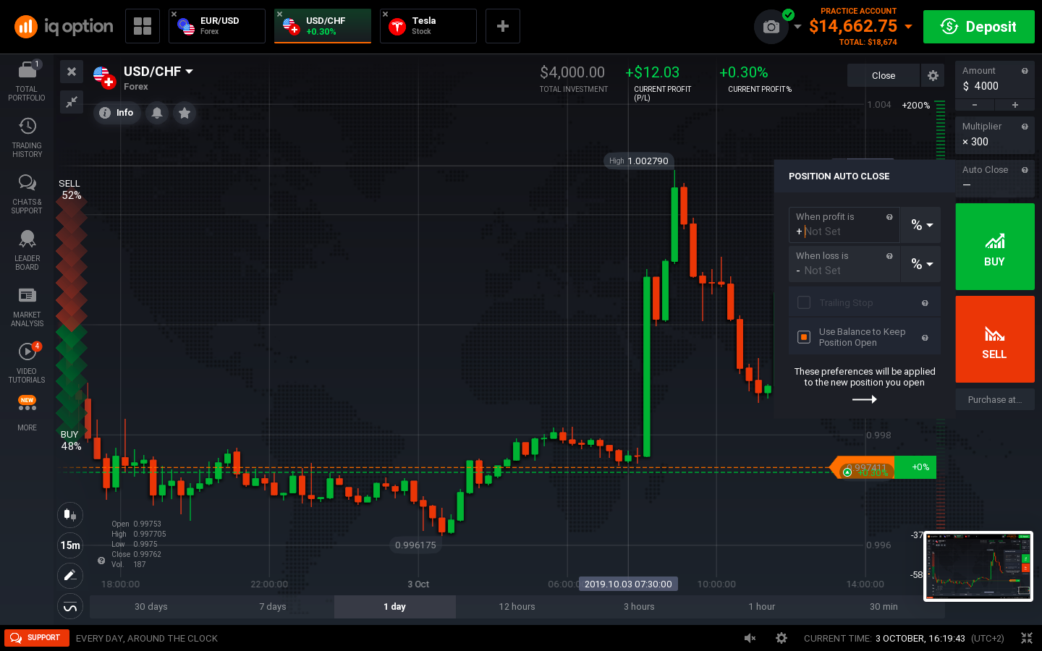Open profit unit percent dropdown
This screenshot has width=1042, height=651.
(921, 225)
